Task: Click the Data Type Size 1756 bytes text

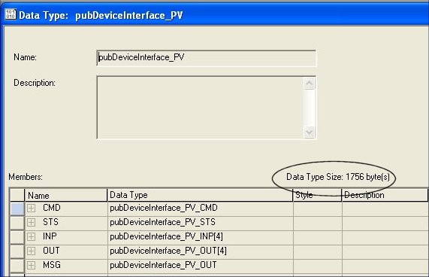Action: click(338, 177)
